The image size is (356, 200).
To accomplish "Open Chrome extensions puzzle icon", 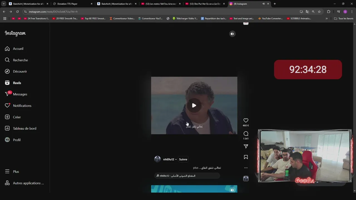I will (329, 12).
